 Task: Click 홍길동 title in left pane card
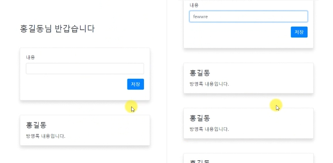pos(36,125)
